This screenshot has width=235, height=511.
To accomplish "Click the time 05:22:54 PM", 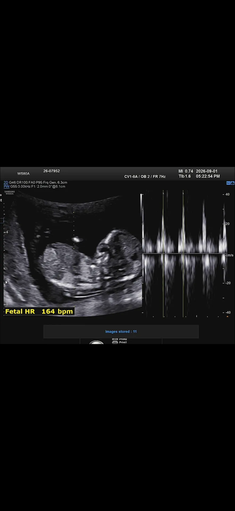I will click(208, 176).
